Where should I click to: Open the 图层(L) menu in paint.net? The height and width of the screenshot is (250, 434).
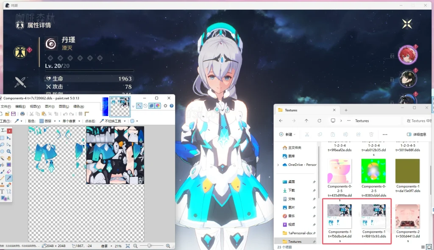pyautogui.click(x=64, y=107)
